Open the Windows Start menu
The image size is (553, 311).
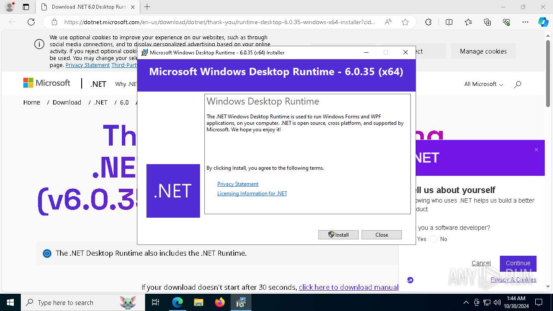click(10, 302)
